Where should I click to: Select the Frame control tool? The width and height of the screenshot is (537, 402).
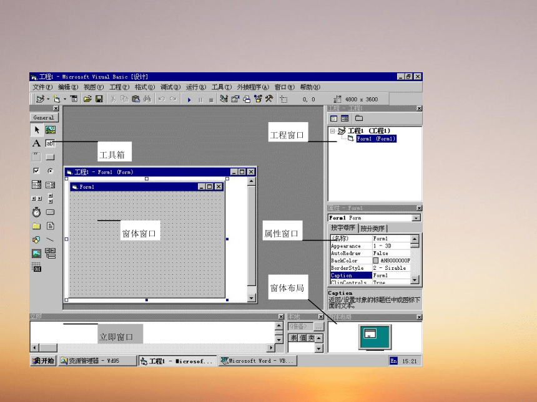point(37,157)
